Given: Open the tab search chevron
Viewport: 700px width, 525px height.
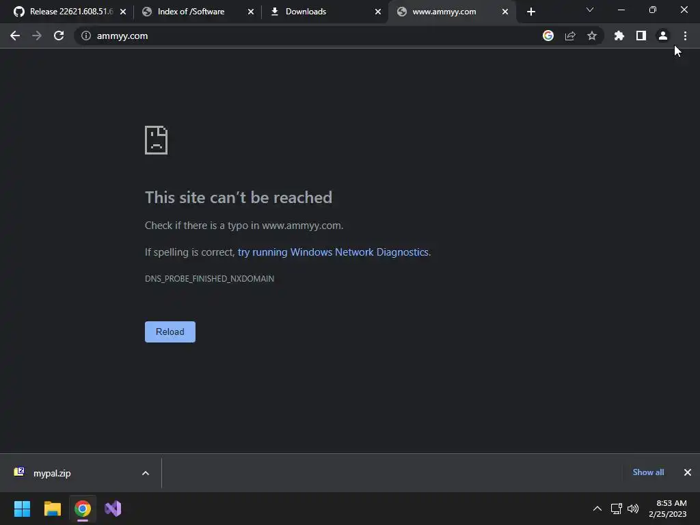Looking at the screenshot, I should tap(590, 10).
